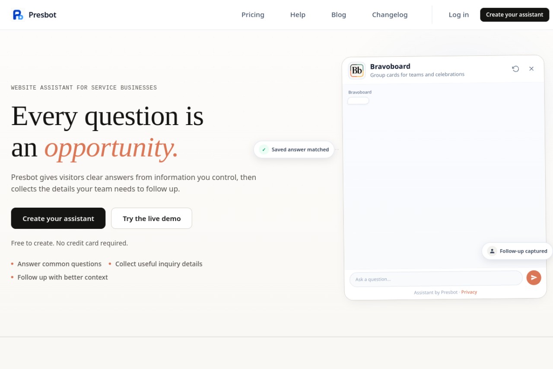Viewport: 553px width, 369px height.
Task: Click the Saved answer matched badge
Action: coord(294,150)
